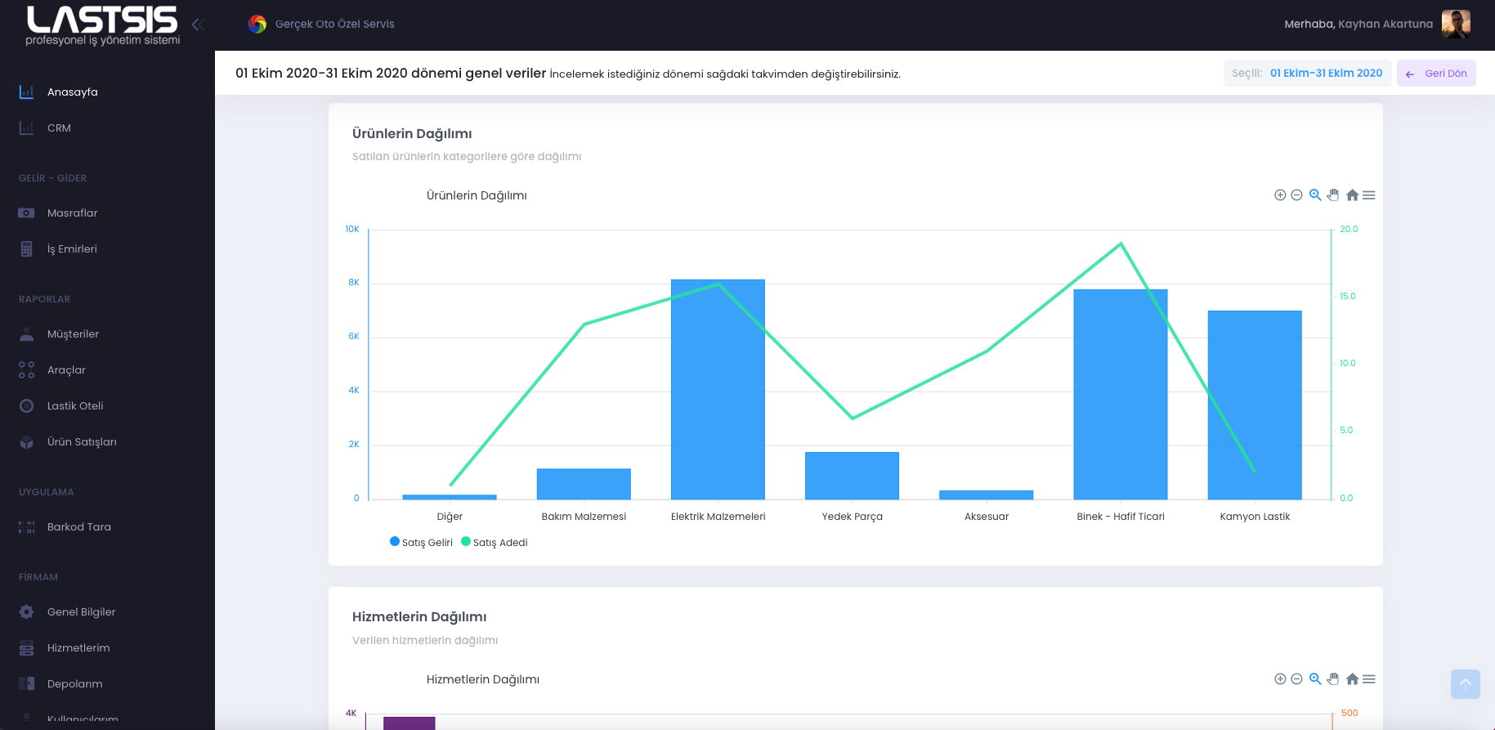Open Hizmetlerin Dağılımı chart export menu
The height and width of the screenshot is (730, 1495).
point(1369,678)
